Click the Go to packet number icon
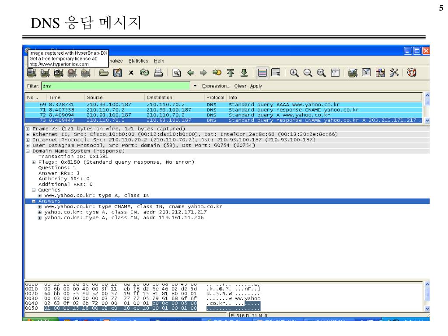This screenshot has width=448, height=336. coord(217,73)
